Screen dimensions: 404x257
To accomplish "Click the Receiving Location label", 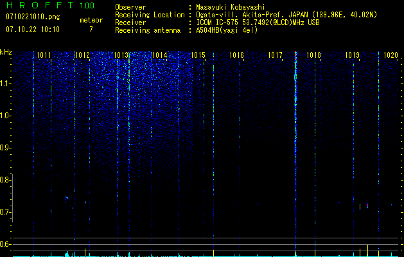I will pos(150,15).
